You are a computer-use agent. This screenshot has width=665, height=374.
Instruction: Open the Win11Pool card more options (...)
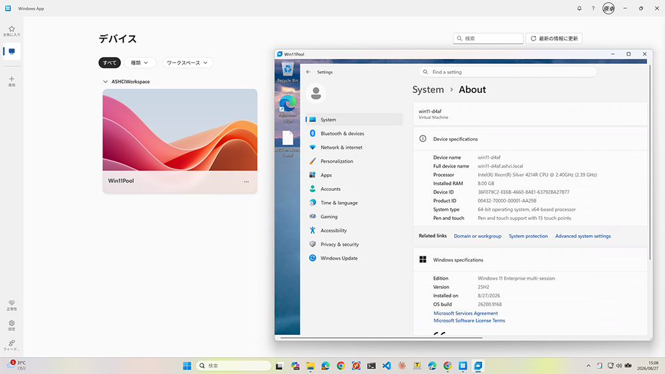246,181
